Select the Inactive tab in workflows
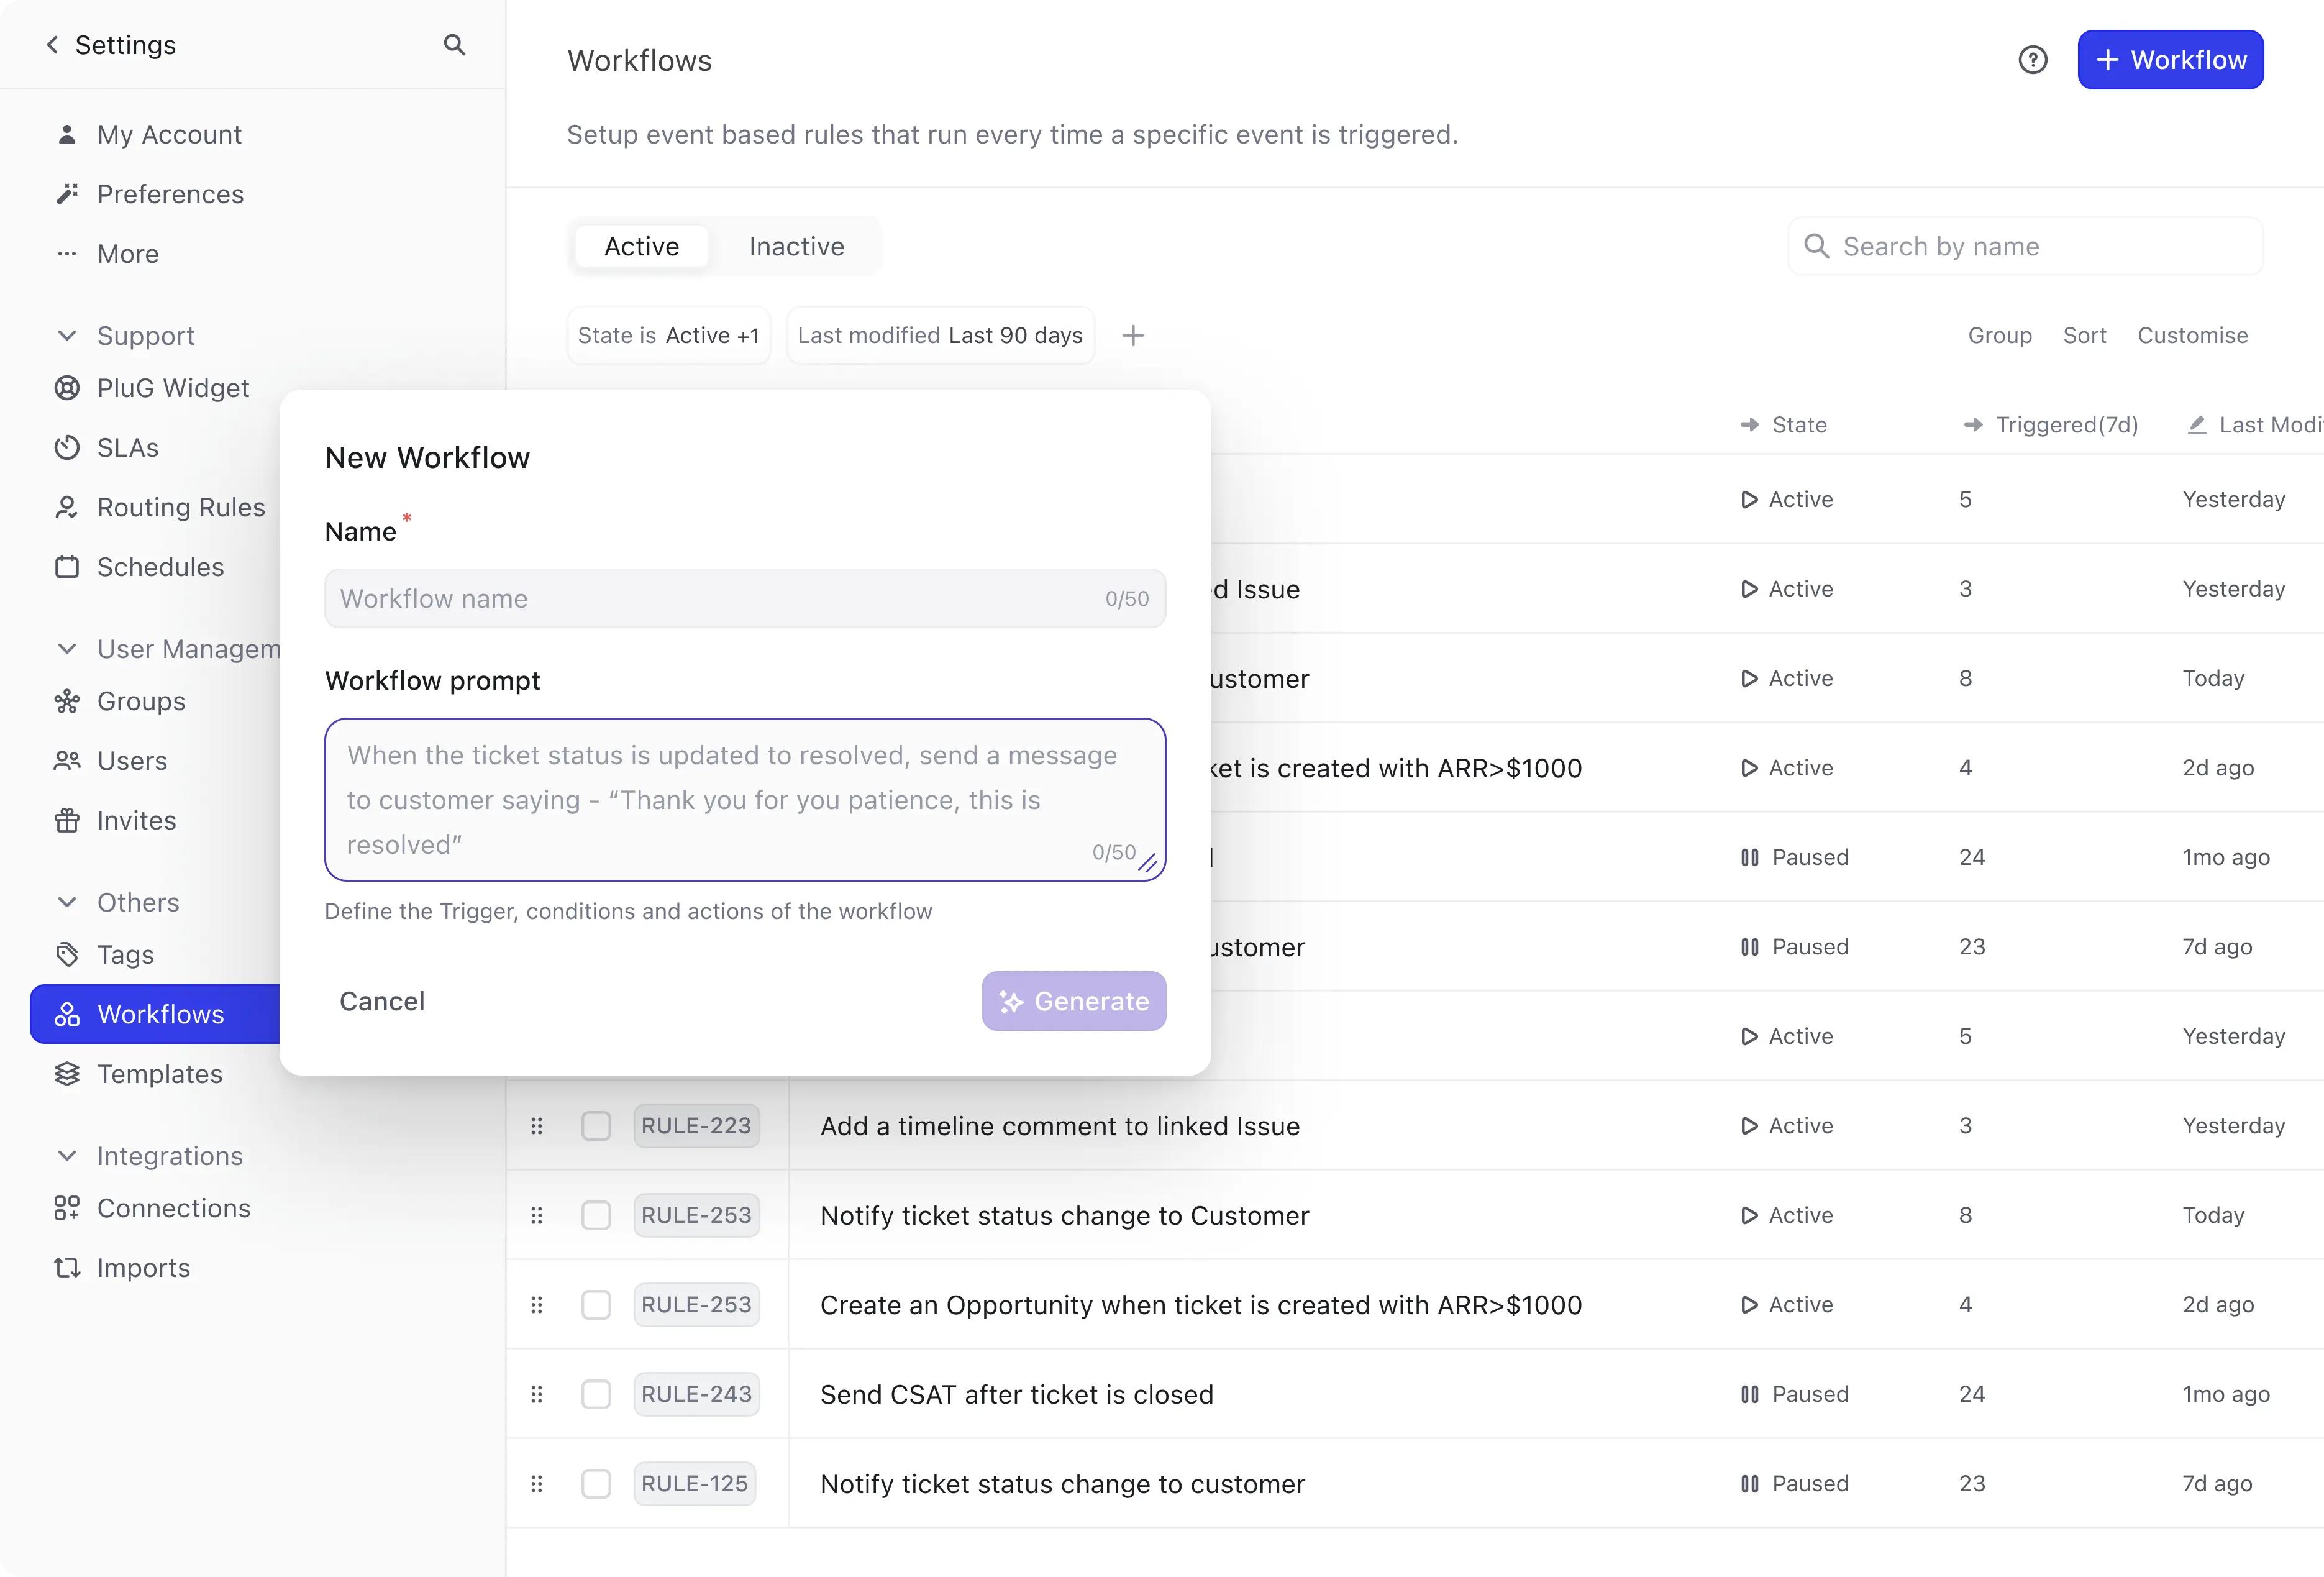2324x1577 pixels. [x=795, y=245]
